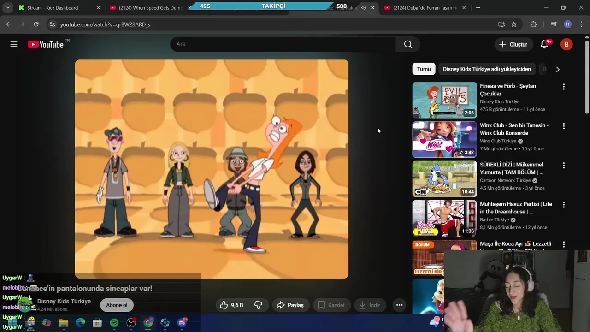The width and height of the screenshot is (590, 332).
Task: Click the browser address bar URL
Action: pos(105,24)
